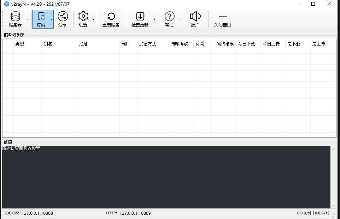Screen dimensions: 340x219
Task: Click the SOCKS5 address 127.0.0.1:10808
Action: tap(37, 213)
